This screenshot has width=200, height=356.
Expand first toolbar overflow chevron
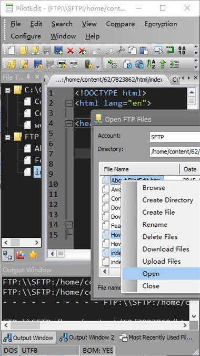(196, 47)
